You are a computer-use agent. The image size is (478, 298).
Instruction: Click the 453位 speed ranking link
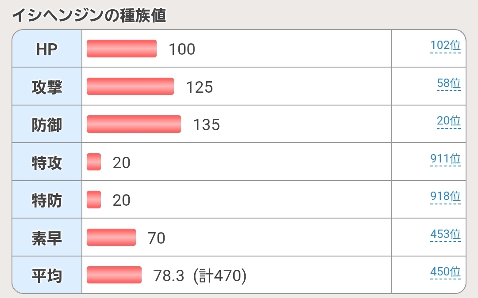pos(445,234)
